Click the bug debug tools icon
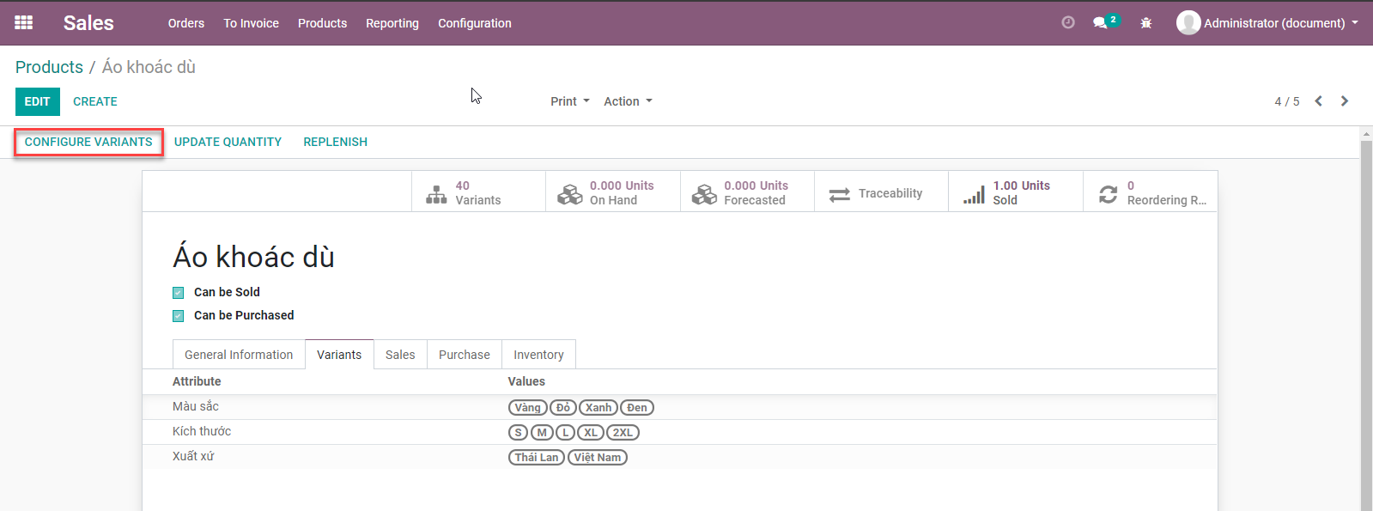Image resolution: width=1373 pixels, height=511 pixels. tap(1146, 23)
